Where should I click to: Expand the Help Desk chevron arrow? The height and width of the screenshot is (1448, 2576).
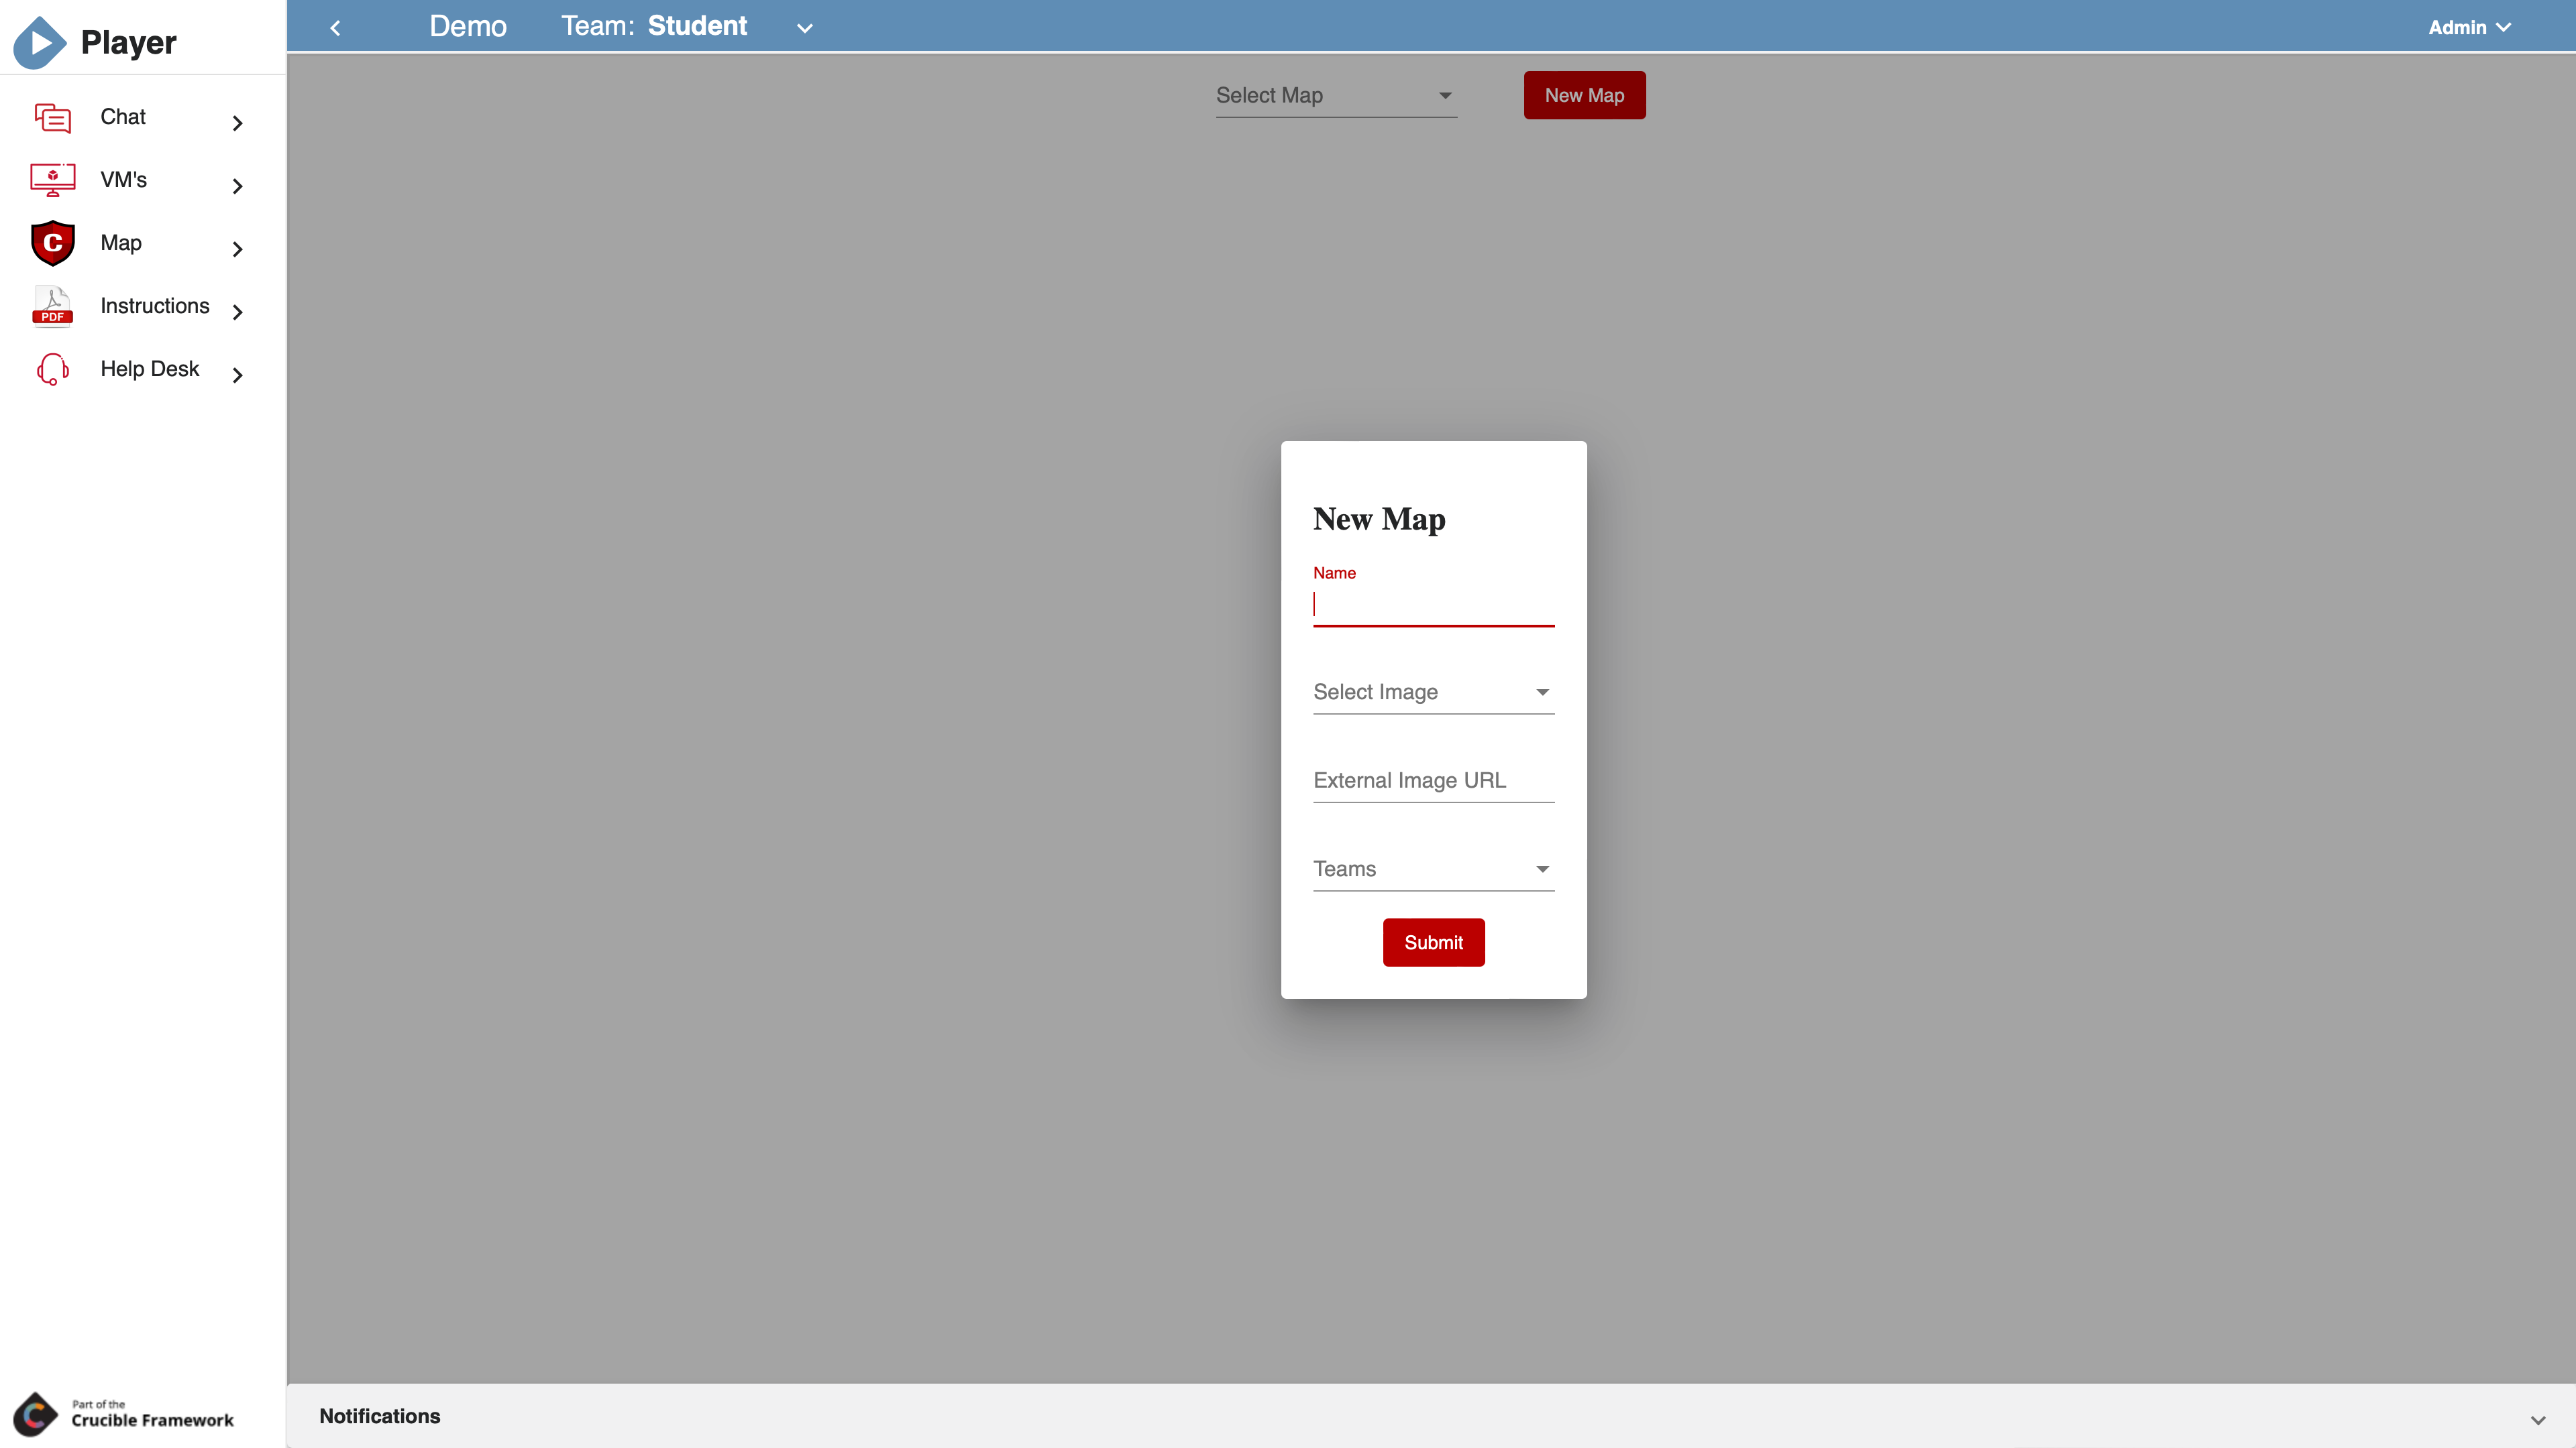tap(237, 375)
